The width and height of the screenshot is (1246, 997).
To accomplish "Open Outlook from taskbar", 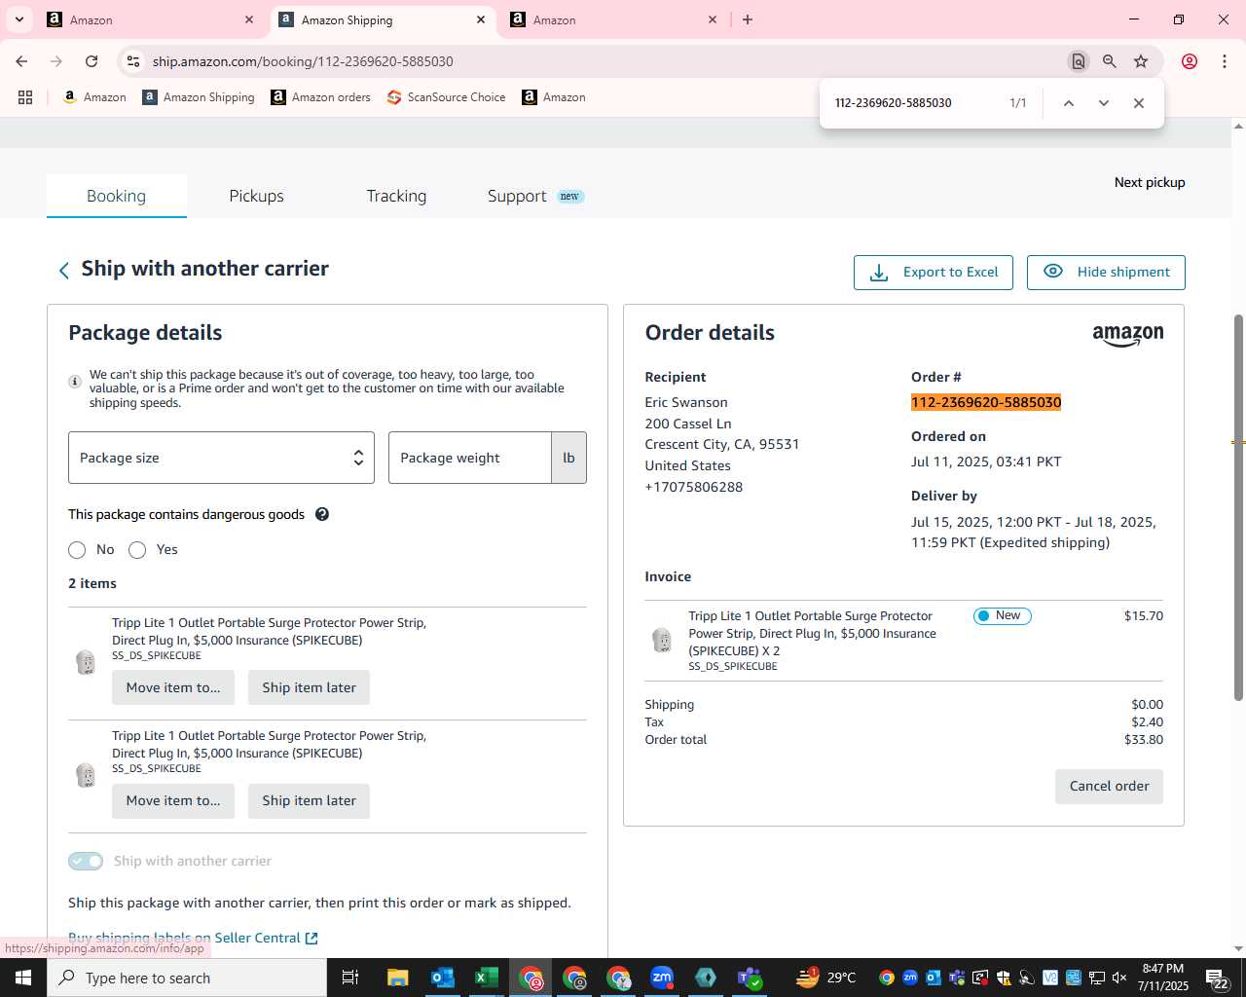I will click(443, 978).
